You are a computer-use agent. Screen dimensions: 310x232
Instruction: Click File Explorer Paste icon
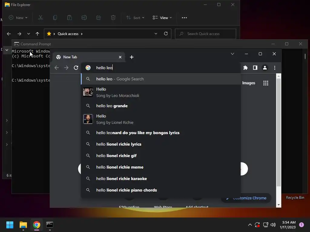coord(70,18)
